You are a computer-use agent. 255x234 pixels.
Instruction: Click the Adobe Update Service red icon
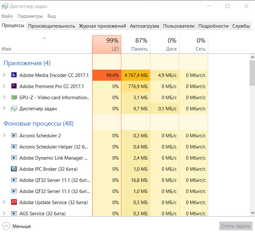pyautogui.click(x=14, y=202)
